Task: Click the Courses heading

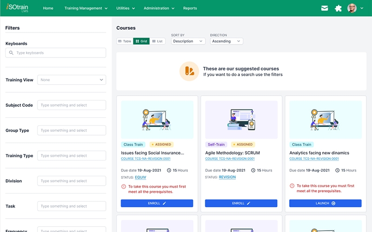Action: [x=126, y=28]
